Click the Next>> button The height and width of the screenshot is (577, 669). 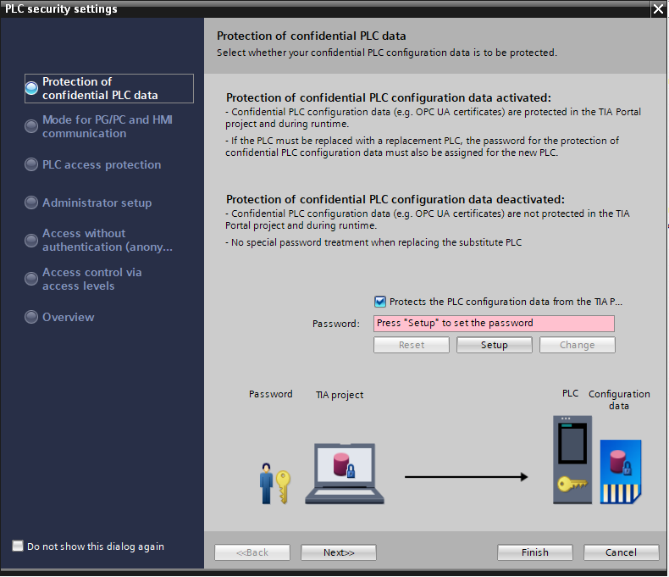pos(339,552)
